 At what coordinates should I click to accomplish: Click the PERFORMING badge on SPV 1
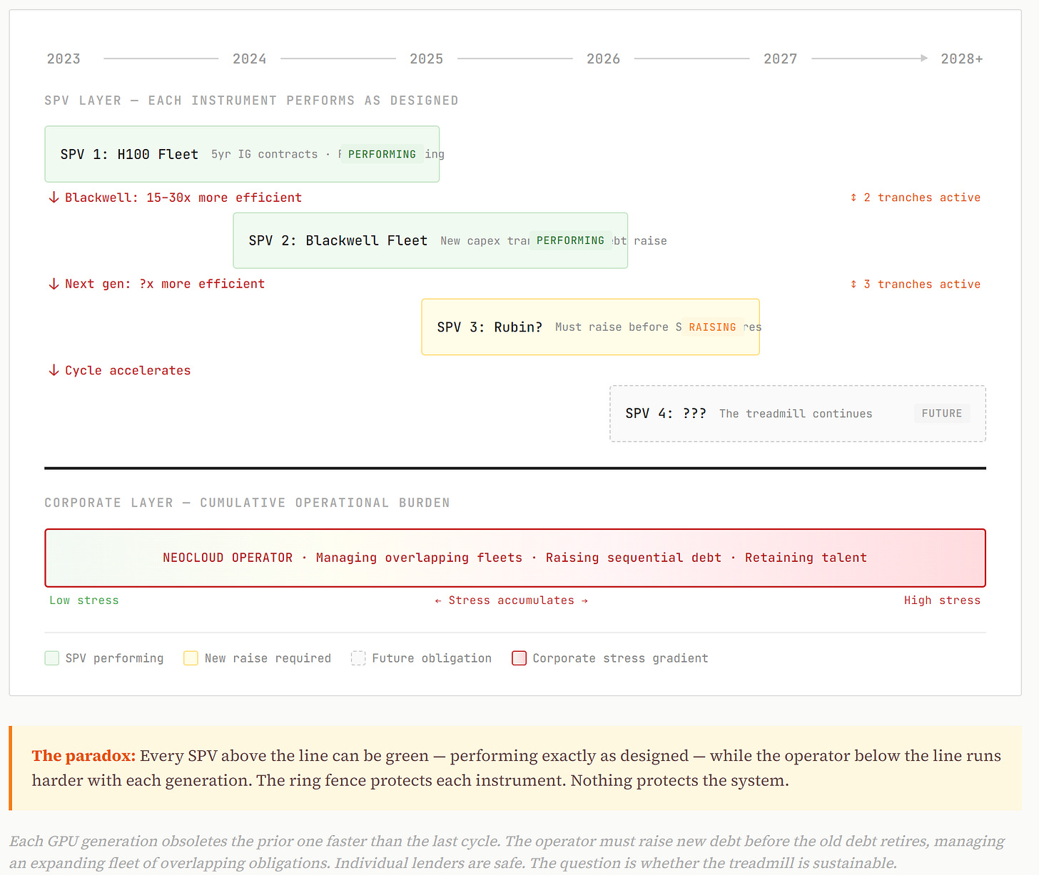click(x=382, y=154)
